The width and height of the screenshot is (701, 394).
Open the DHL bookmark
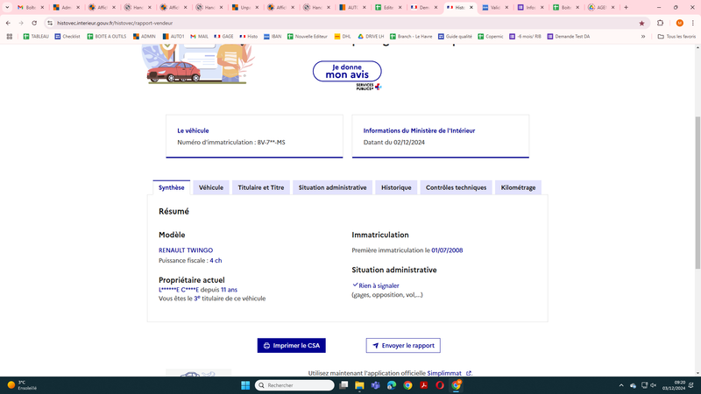(x=343, y=37)
